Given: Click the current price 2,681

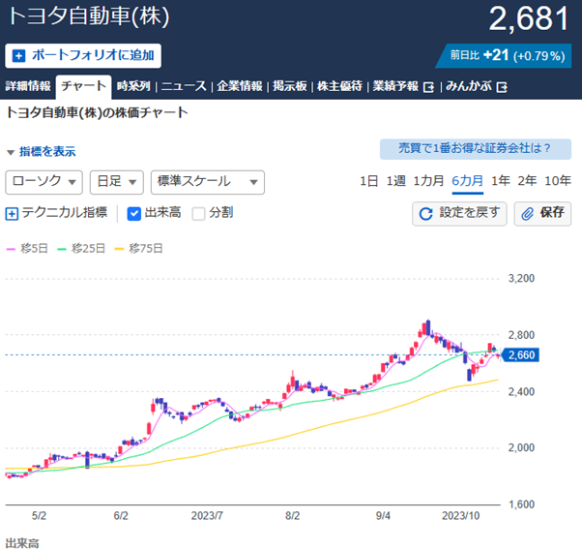Looking at the screenshot, I should tap(529, 18).
